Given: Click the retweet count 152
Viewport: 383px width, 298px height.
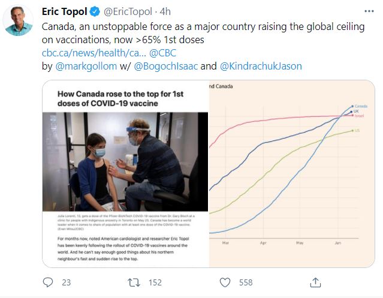Looking at the screenshot, I should click(156, 282).
